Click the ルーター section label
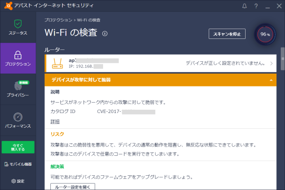This screenshot has height=190, width=285. click(55, 49)
